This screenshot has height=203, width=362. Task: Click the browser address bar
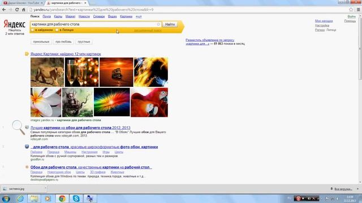[x=188, y=10]
